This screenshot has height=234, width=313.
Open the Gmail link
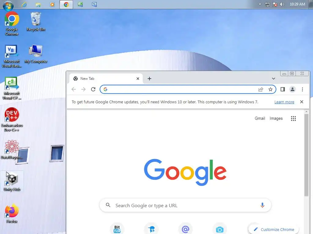pos(260,119)
